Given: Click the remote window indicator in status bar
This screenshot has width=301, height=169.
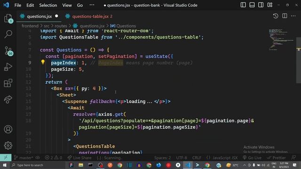Looking at the screenshot, I should pos(6,158).
